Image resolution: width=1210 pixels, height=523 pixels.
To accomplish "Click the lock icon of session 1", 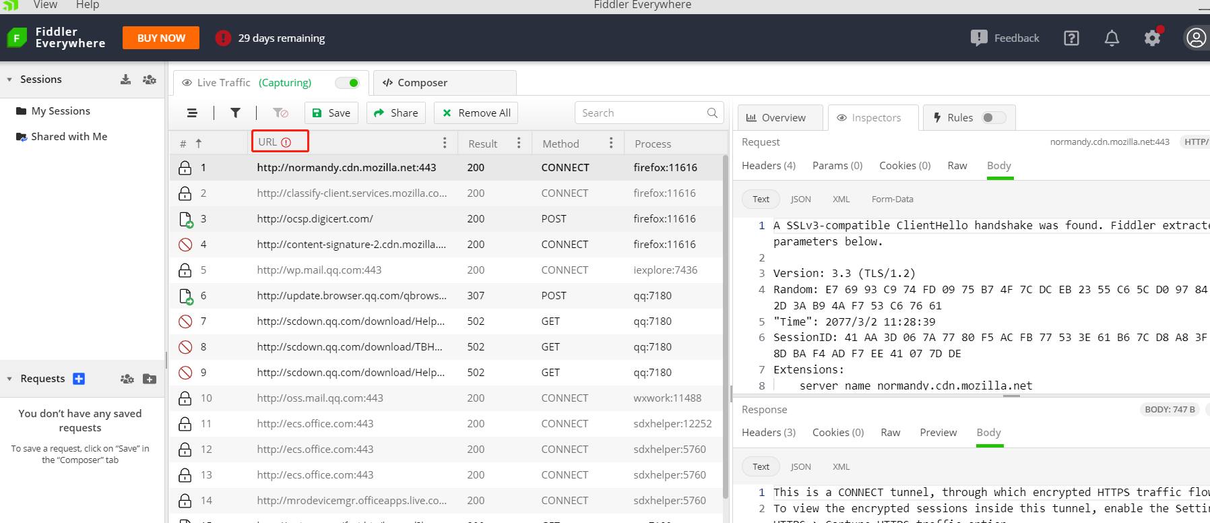I will click(185, 168).
